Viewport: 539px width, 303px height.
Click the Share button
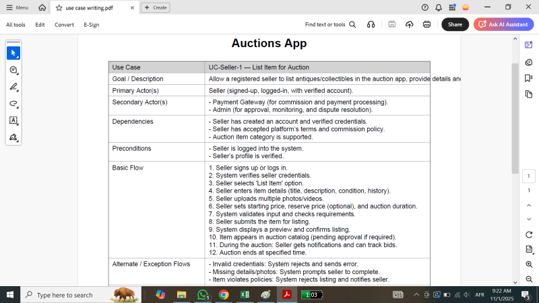pyautogui.click(x=455, y=25)
